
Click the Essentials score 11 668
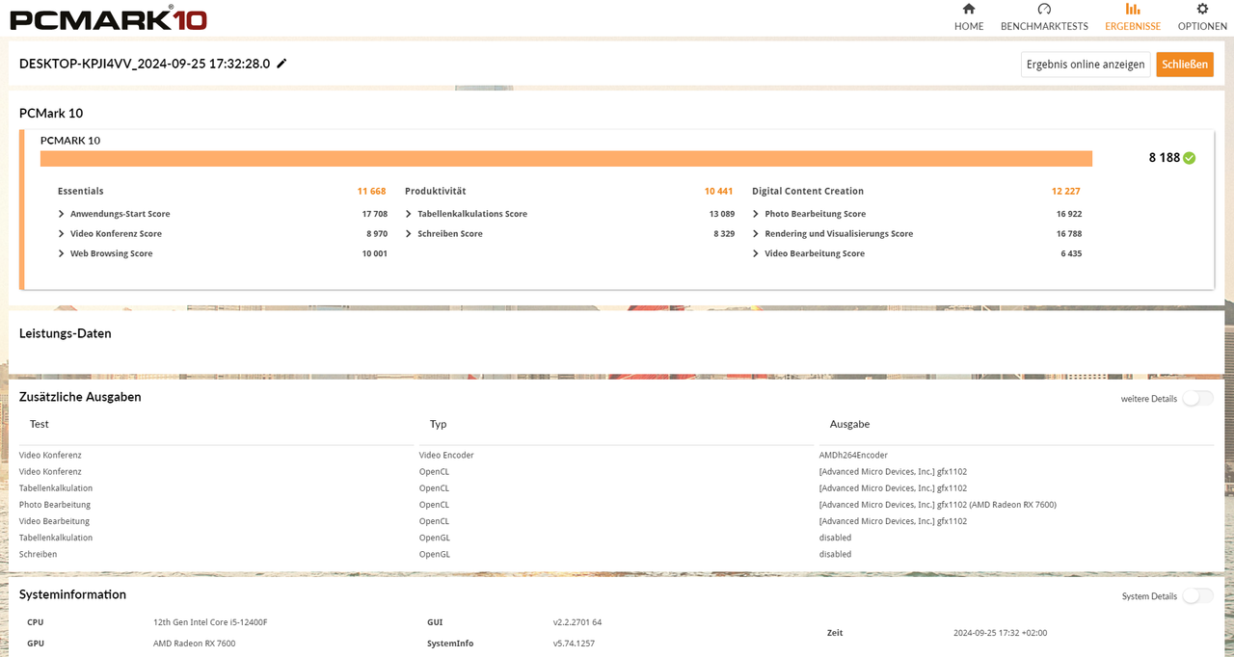tap(371, 191)
